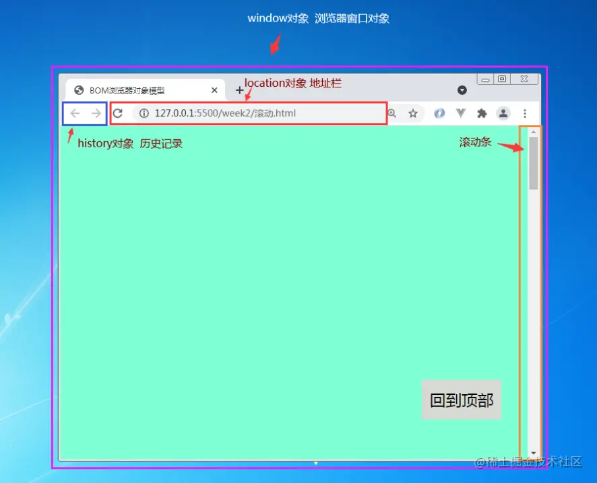Click the blue circular extension icon
597x483 pixels.
[x=439, y=113]
